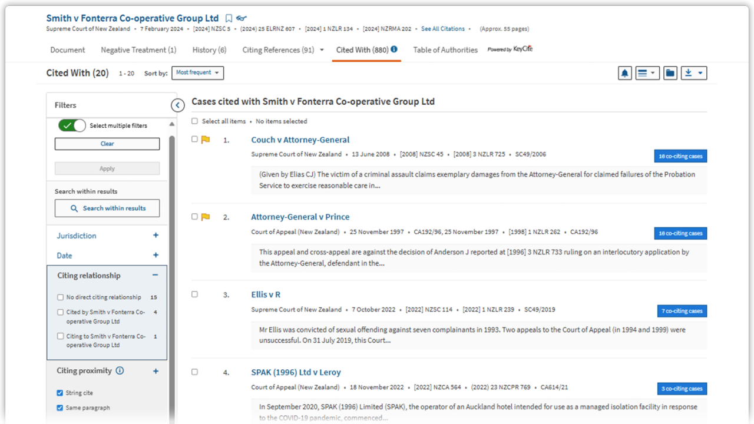
Task: Click Couch's 16 co-citing cases badge
Action: pos(680,156)
